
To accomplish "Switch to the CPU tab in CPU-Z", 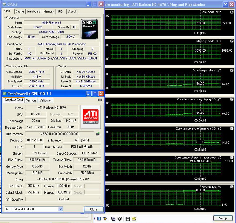I will click(7, 11).
